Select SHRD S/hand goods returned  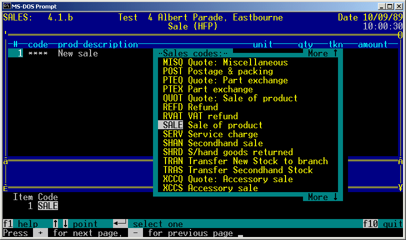227,152
